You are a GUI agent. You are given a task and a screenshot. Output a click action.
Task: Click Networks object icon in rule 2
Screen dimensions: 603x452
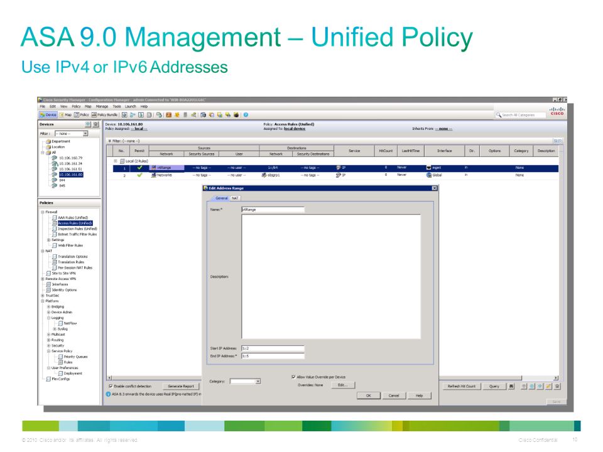tap(154, 175)
